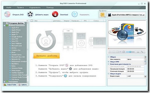Select BlackBerry in the sidebar
This screenshot has height=93, width=150.
pyautogui.click(x=15, y=64)
